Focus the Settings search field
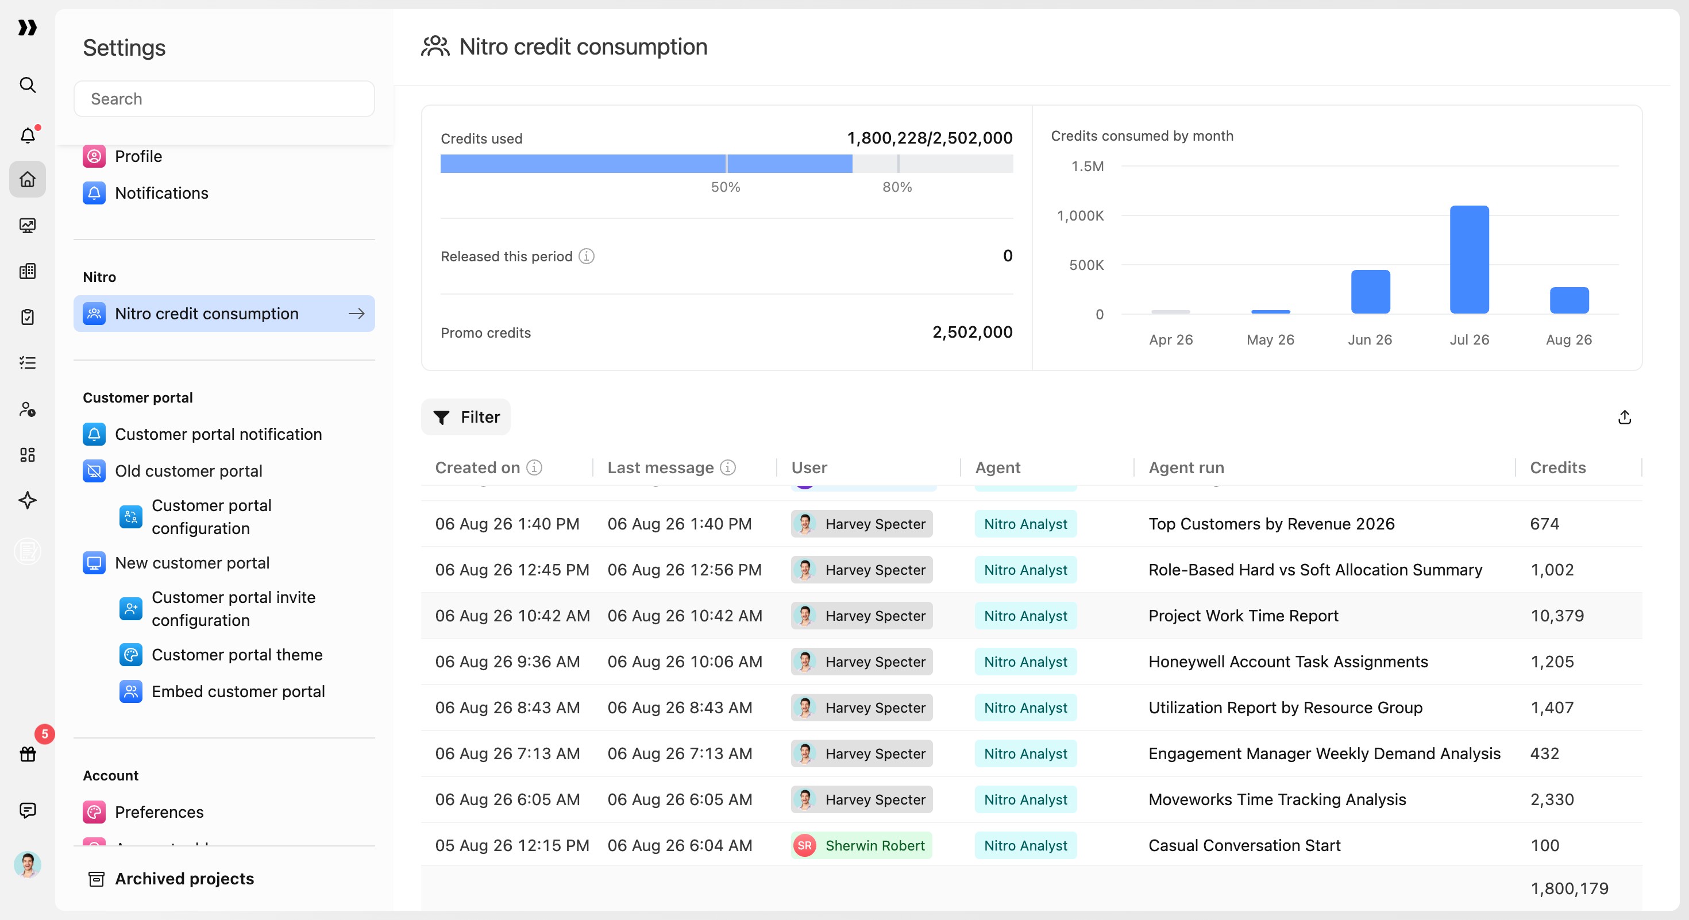The width and height of the screenshot is (1689, 920). pyautogui.click(x=224, y=99)
